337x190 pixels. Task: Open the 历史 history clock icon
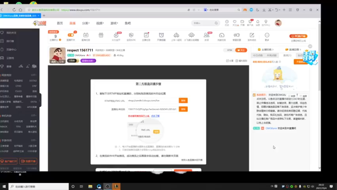click(227, 23)
